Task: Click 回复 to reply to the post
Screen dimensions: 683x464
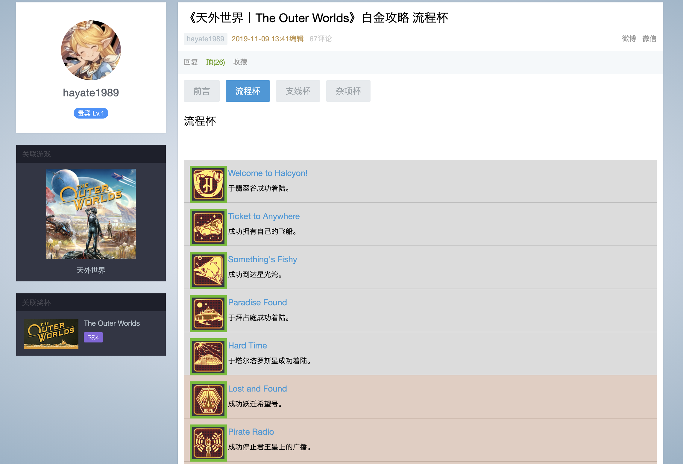Action: click(x=191, y=62)
